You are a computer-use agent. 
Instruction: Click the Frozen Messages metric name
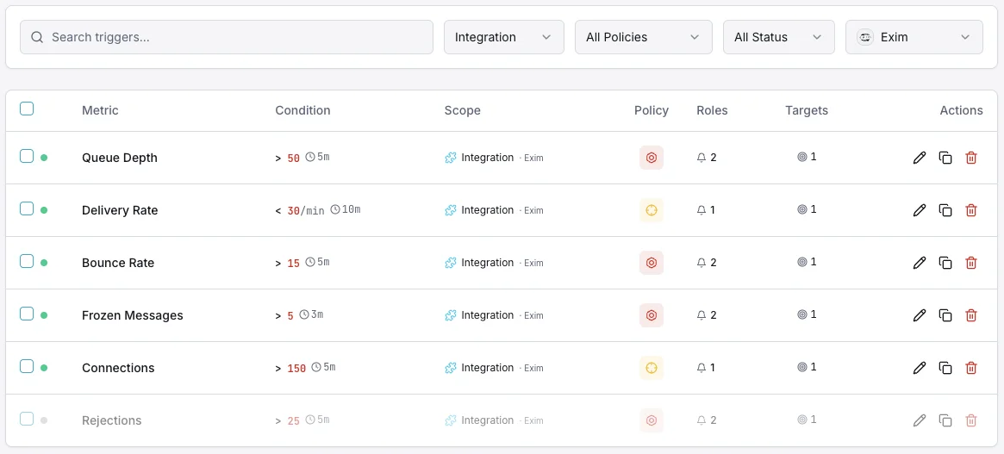(x=133, y=315)
